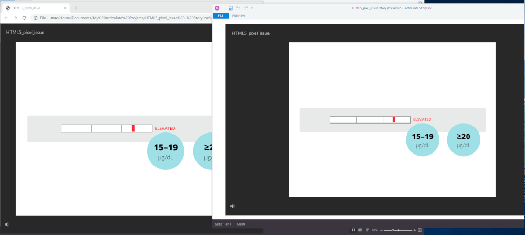This screenshot has width=525, height=235.
Task: Open the Quick Access Toolbar customize arrow
Action: pos(252,8)
